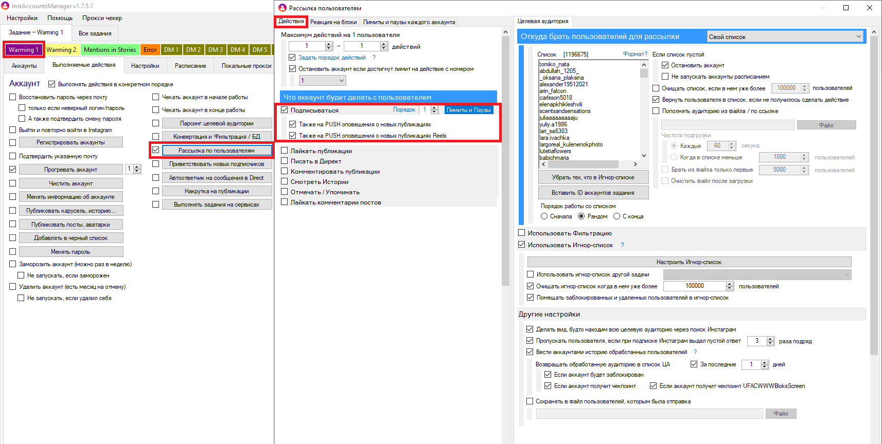The width and height of the screenshot is (882, 444).
Task: Open the Расписание tab
Action: click(x=190, y=66)
